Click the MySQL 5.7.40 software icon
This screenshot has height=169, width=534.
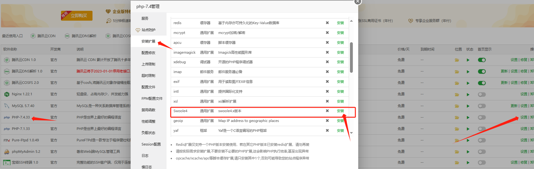(7, 106)
